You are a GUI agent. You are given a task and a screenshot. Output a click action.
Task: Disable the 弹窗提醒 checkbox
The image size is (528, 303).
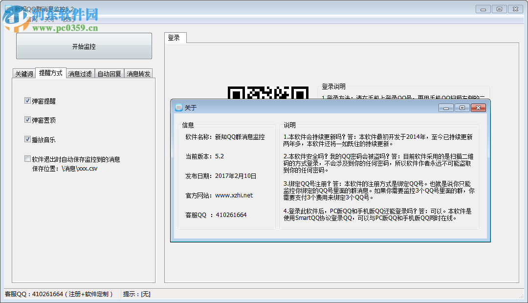(28, 100)
